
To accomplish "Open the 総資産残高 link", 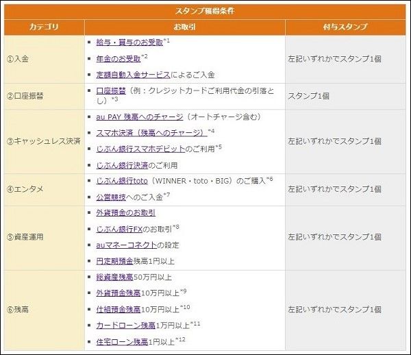I will pyautogui.click(x=114, y=278).
